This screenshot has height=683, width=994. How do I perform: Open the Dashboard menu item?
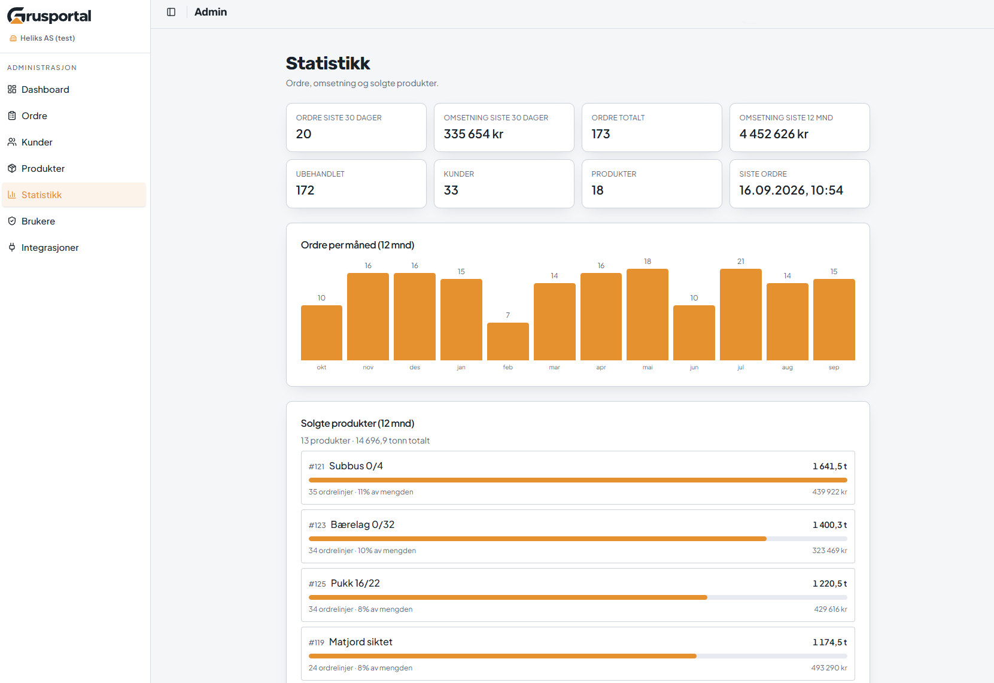[74, 89]
